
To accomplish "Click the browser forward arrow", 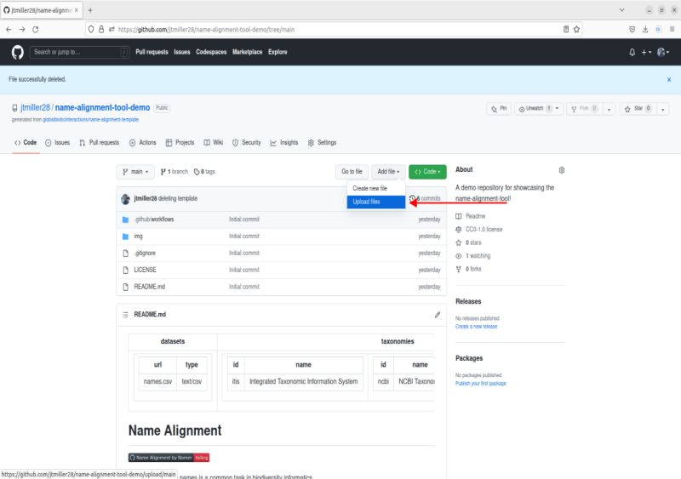I will coord(22,30).
